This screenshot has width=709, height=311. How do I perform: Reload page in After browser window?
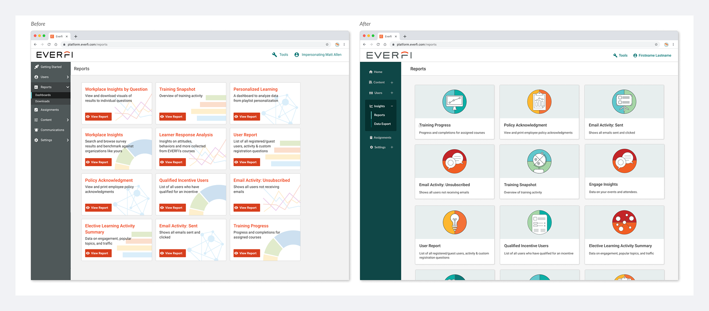(378, 44)
